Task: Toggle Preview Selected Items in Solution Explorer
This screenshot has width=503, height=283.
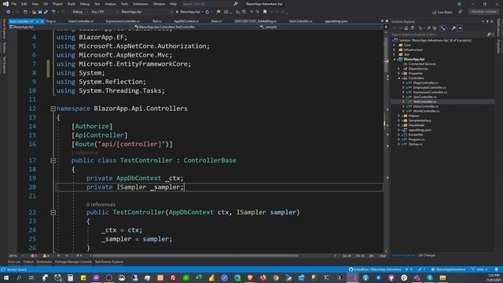Action: (x=460, y=28)
